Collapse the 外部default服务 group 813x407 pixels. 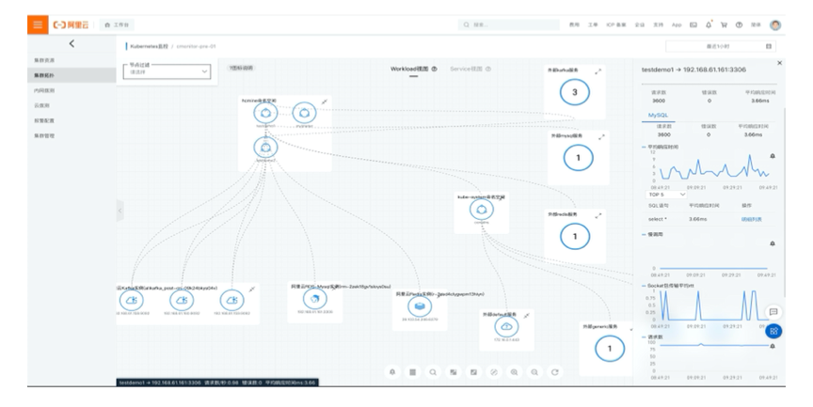pyautogui.click(x=527, y=316)
